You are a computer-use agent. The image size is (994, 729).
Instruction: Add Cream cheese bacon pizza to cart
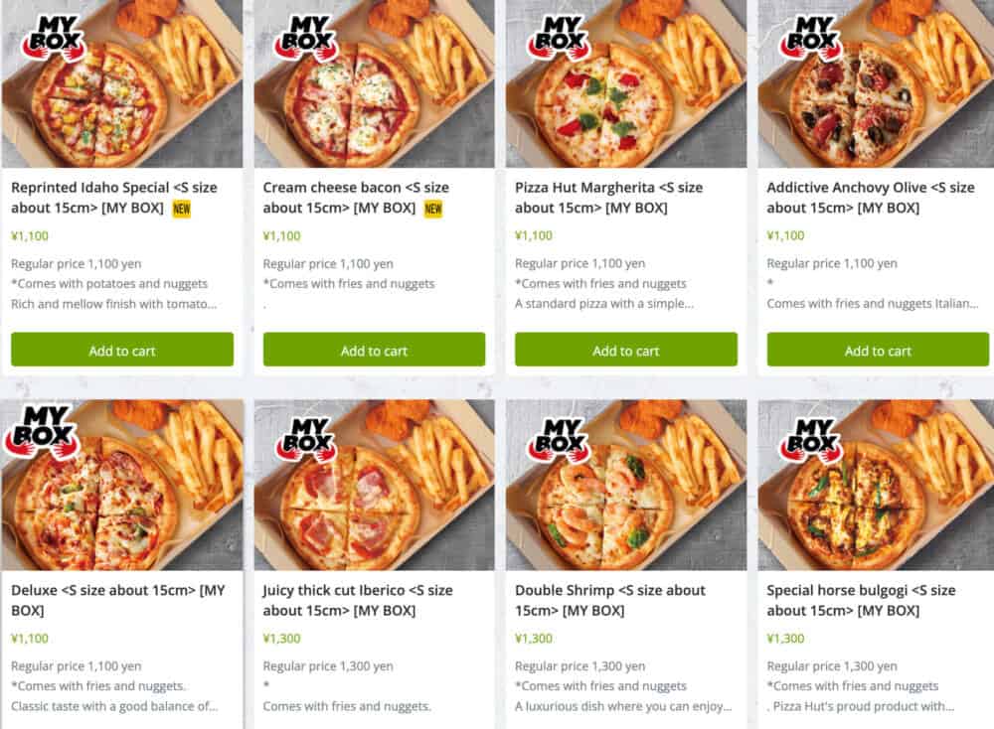[x=374, y=350]
